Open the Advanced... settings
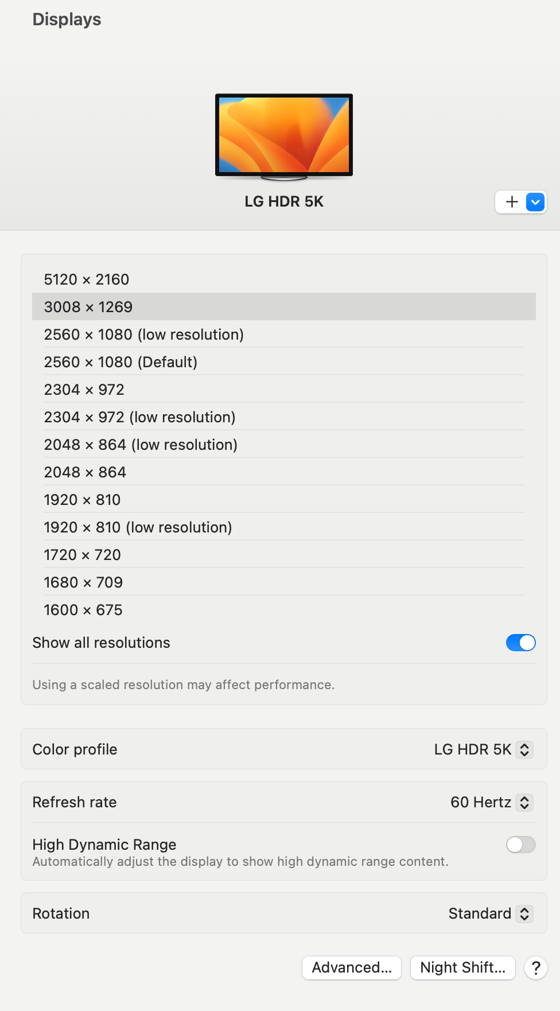The image size is (560, 1011). tap(352, 968)
